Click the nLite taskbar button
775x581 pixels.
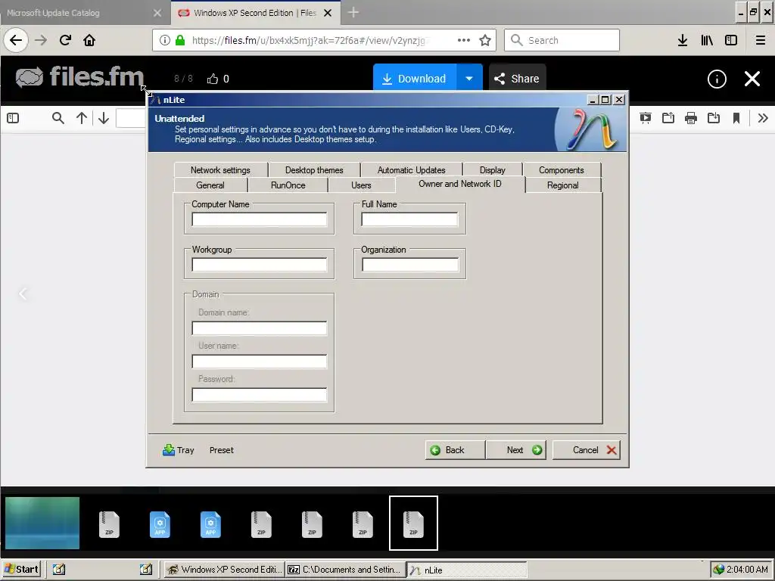[x=466, y=570]
